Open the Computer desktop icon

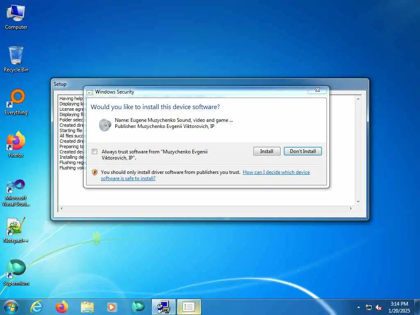tap(16, 17)
